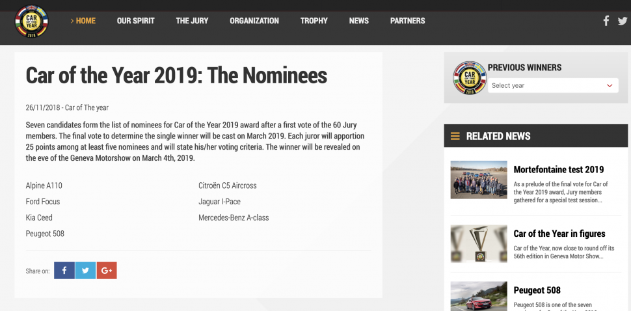
Task: Open the News section
Action: pyautogui.click(x=358, y=21)
